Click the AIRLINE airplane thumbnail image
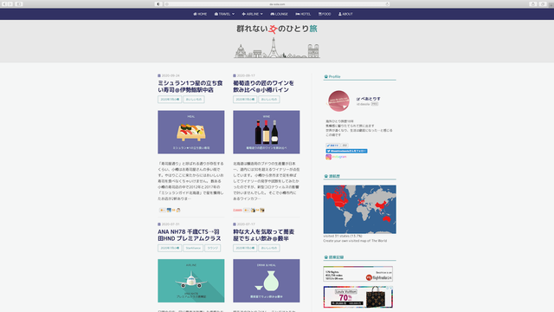This screenshot has height=312, width=554. [190, 281]
